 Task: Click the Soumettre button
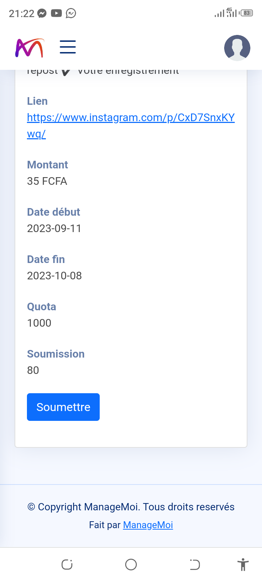point(63,407)
